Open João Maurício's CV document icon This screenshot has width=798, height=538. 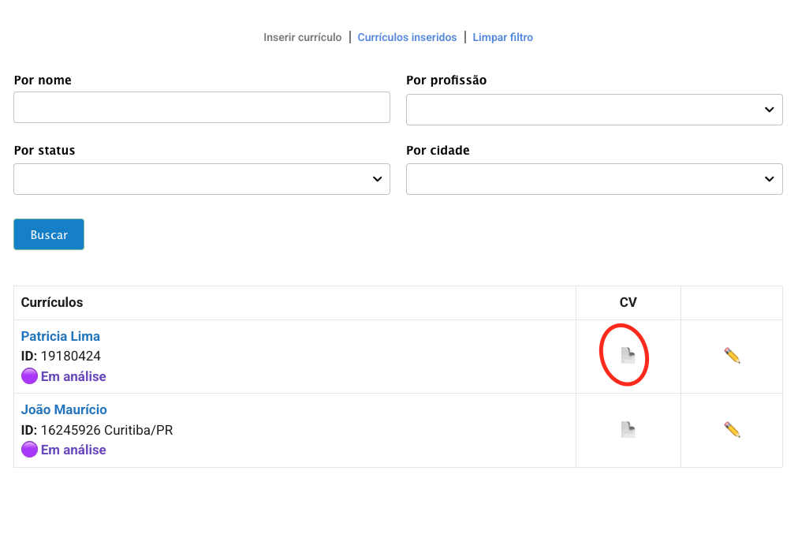click(x=628, y=430)
